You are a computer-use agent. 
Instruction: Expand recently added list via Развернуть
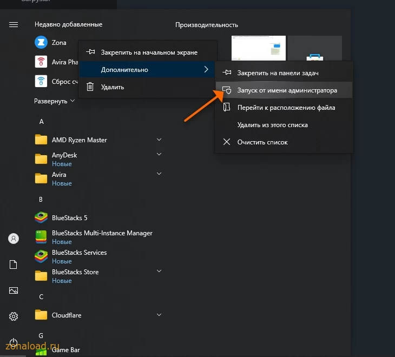pyautogui.click(x=55, y=101)
